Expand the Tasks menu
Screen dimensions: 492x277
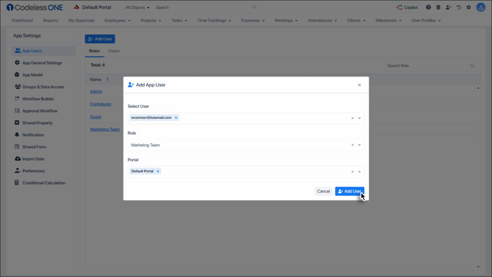179,20
